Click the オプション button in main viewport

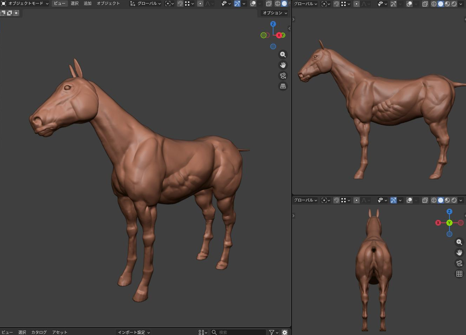coord(275,13)
